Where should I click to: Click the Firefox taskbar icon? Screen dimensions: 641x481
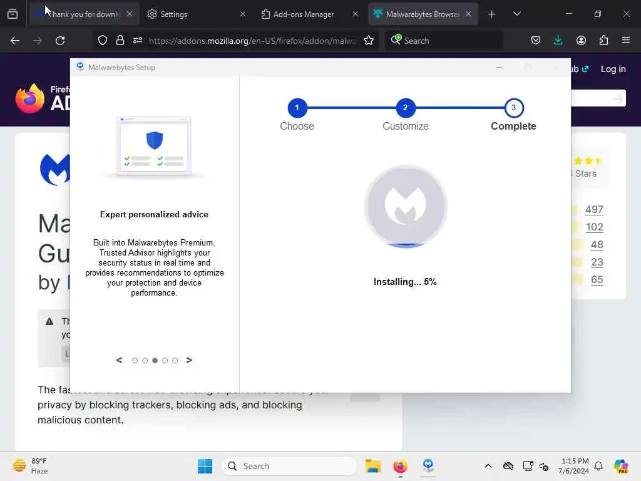point(400,466)
